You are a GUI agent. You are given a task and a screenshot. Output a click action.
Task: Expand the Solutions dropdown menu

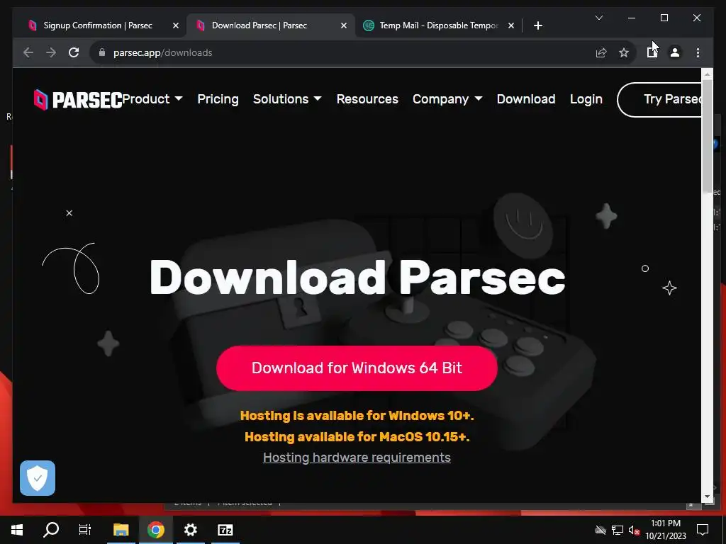coord(287,99)
